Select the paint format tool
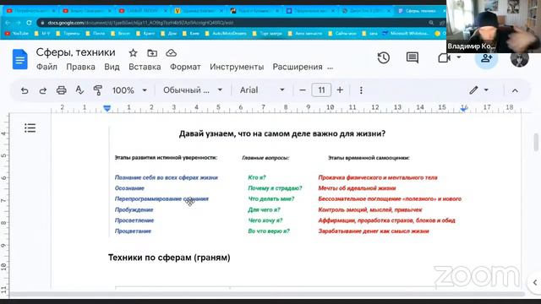This screenshot has height=304, width=541. tap(98, 90)
